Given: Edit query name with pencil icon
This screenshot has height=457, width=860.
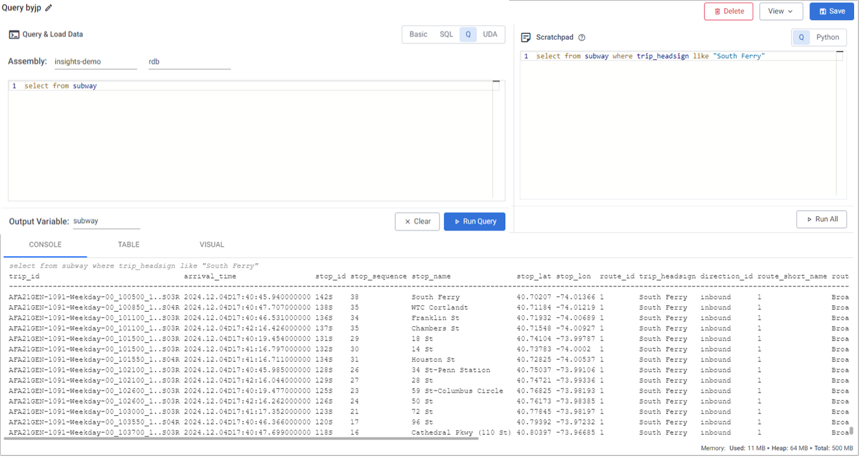Looking at the screenshot, I should (x=49, y=8).
